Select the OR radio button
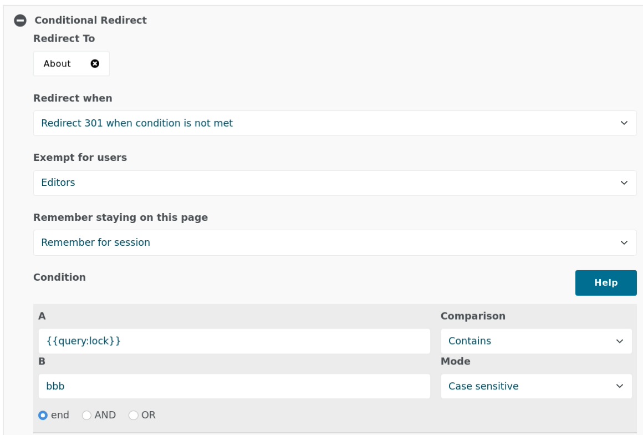Screen dimensions: 643x435 tap(133, 415)
